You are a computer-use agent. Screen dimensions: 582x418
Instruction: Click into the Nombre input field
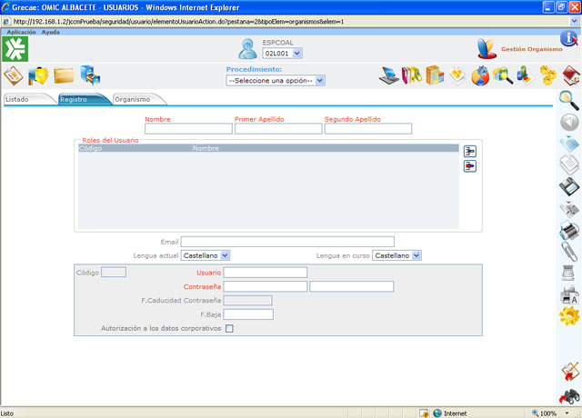[x=188, y=129]
